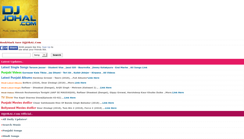Click 'DJJOhAL.Com Official..' header text
The height and width of the screenshot is (139, 244).
17,114
